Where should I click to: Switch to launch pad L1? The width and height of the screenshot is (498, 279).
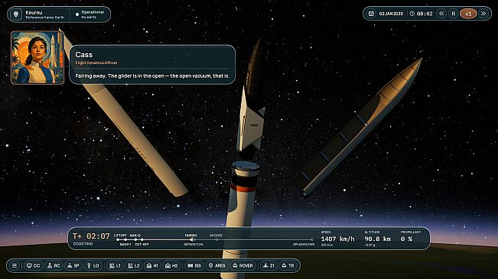pyautogui.click(x=115, y=266)
